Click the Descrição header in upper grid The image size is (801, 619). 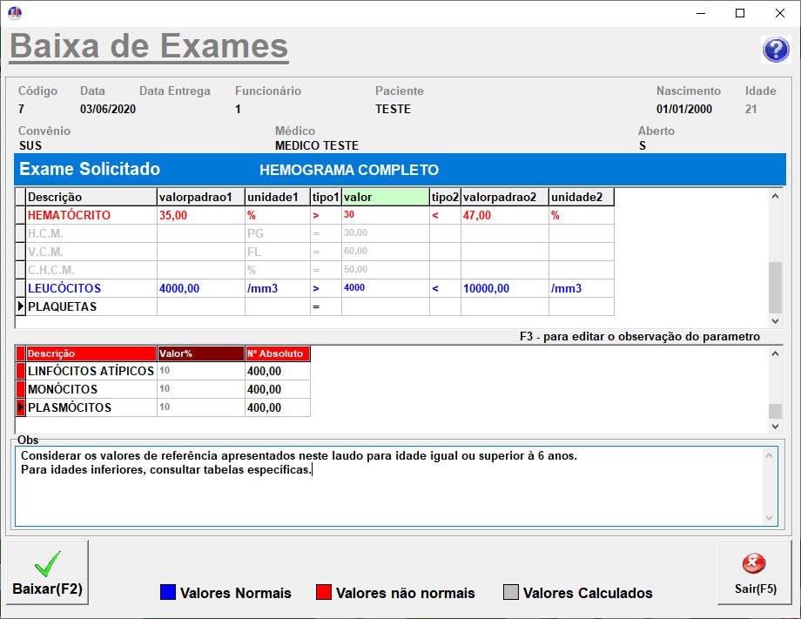coord(91,197)
